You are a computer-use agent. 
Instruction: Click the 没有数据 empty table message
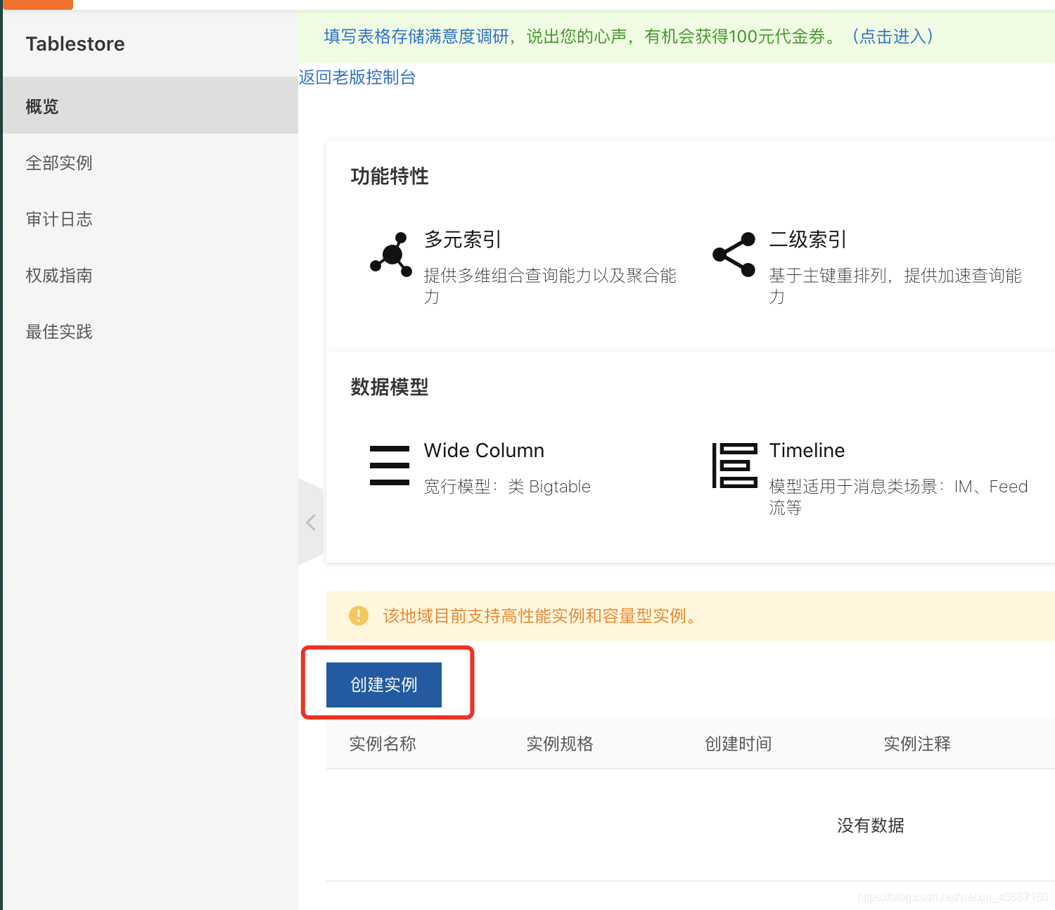tap(871, 825)
